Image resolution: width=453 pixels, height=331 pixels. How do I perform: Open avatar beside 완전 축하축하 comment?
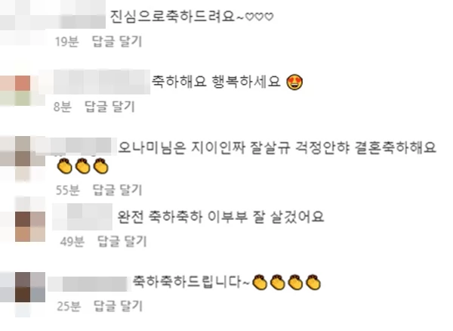pos(30,227)
